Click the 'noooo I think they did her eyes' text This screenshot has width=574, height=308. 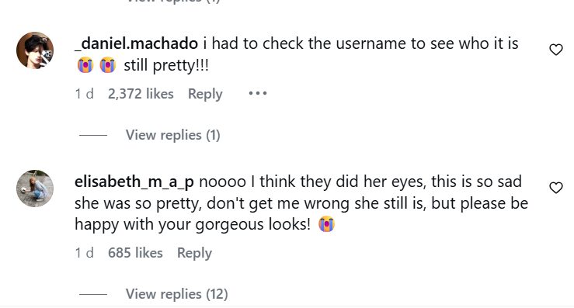point(312,182)
